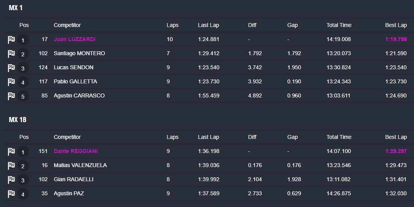
Task: Select the Agustin PAZ result row name
Action: pos(69,193)
